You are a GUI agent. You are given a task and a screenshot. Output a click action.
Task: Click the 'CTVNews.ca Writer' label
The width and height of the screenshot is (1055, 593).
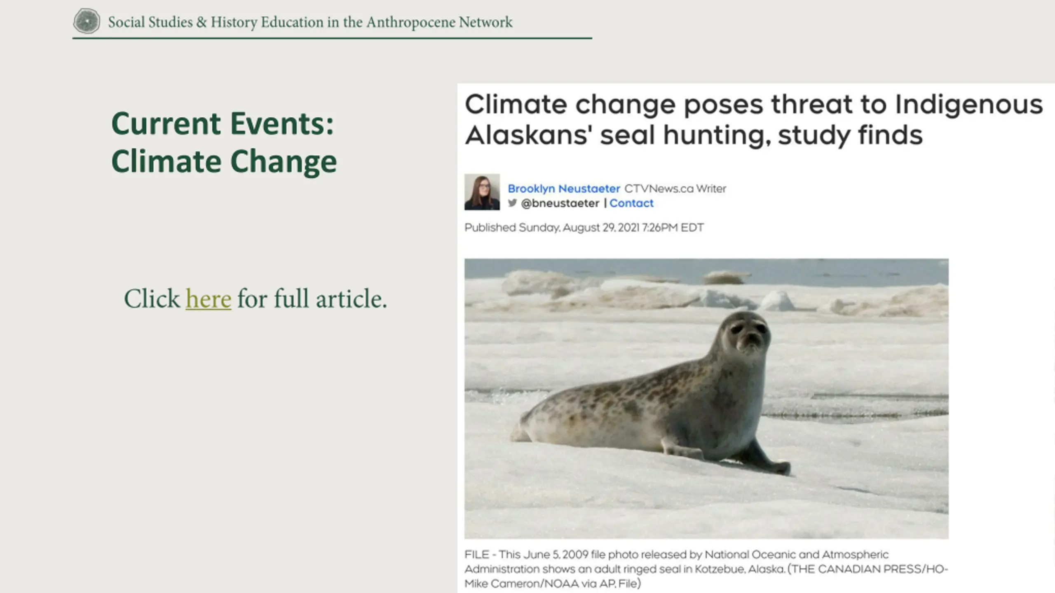675,189
